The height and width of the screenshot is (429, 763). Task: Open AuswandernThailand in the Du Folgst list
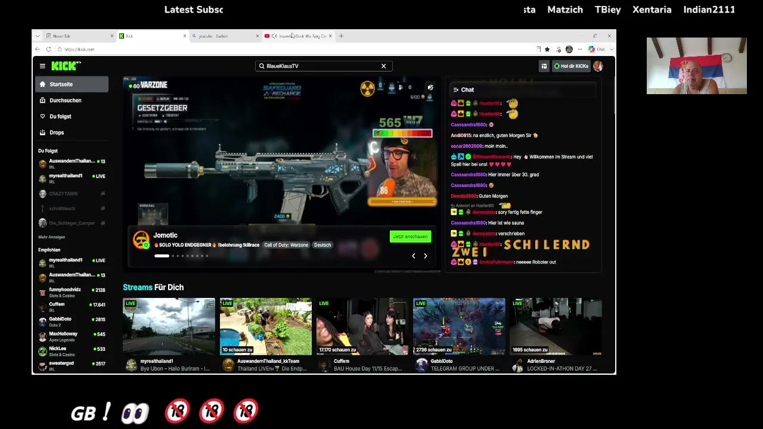[x=72, y=164]
